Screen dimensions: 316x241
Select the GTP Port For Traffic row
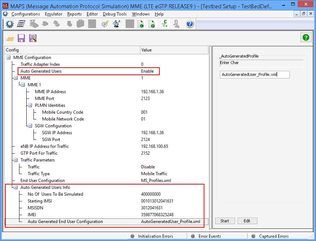coord(107,153)
